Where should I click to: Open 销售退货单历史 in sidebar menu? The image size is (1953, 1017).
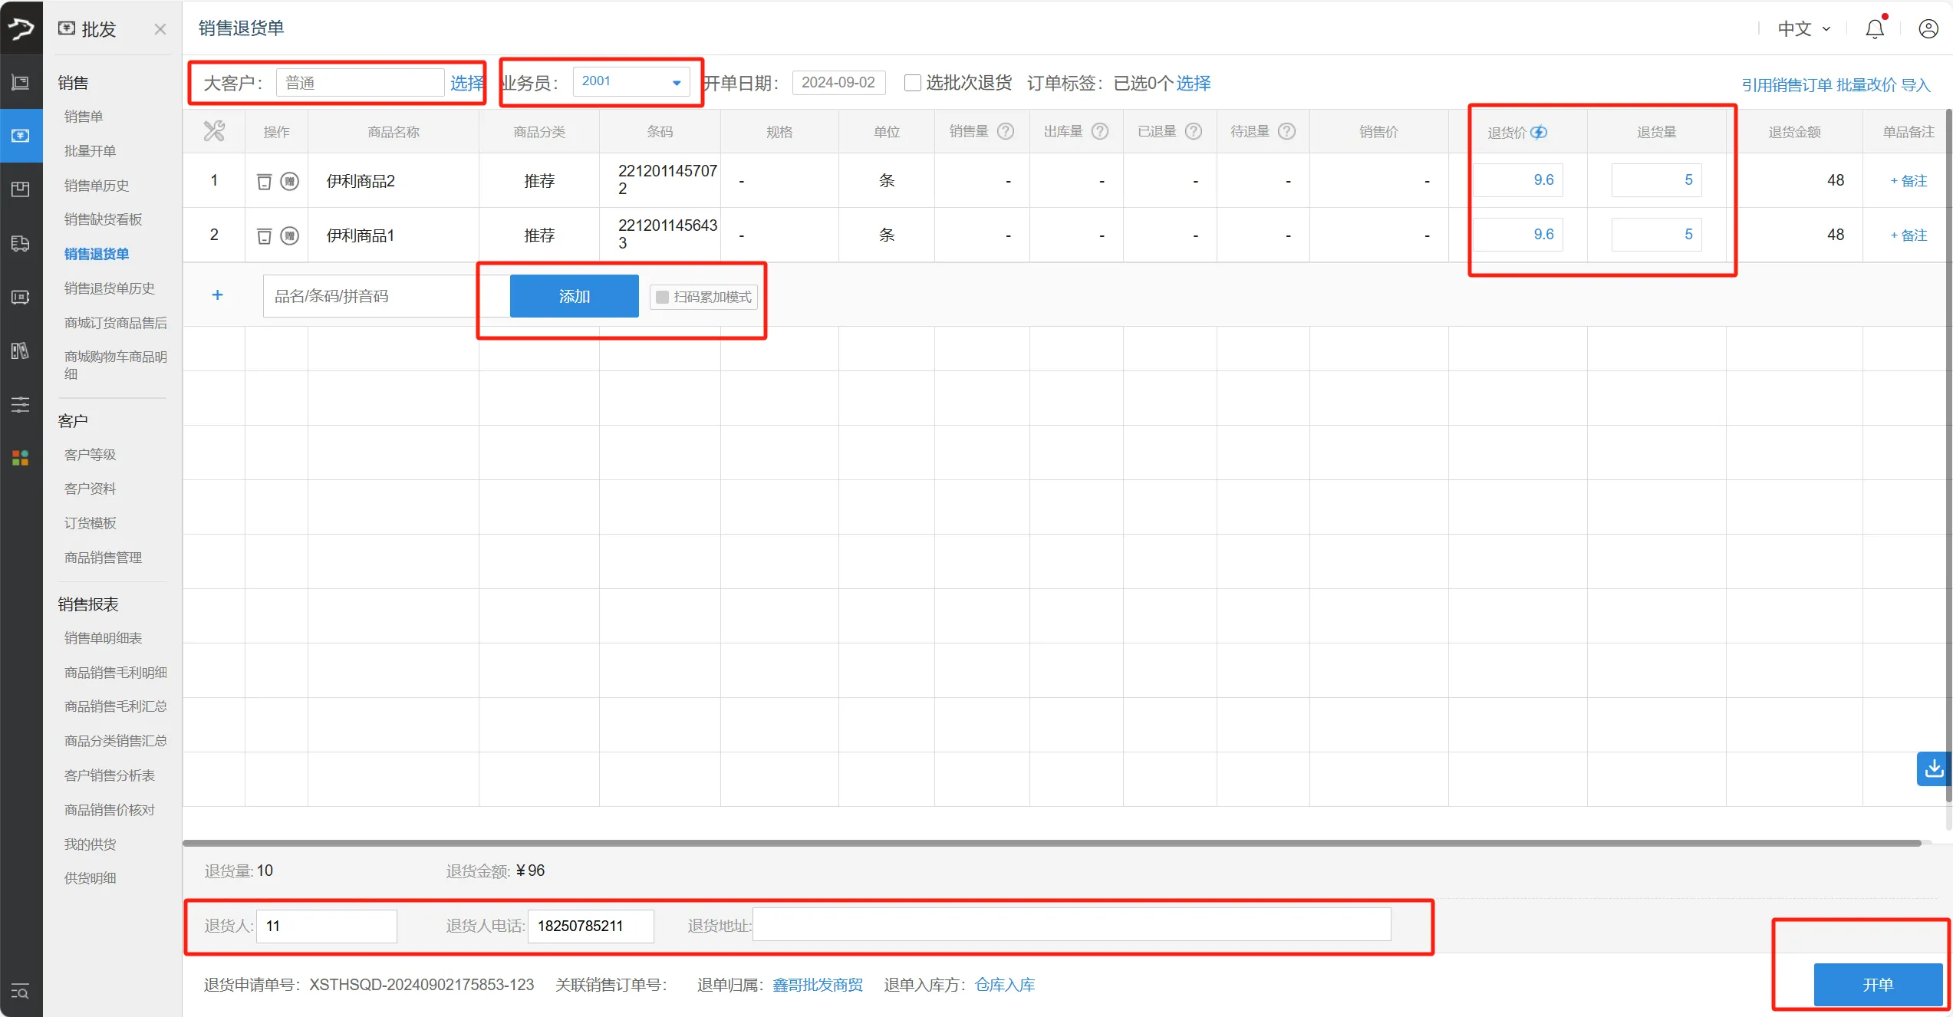pos(110,288)
